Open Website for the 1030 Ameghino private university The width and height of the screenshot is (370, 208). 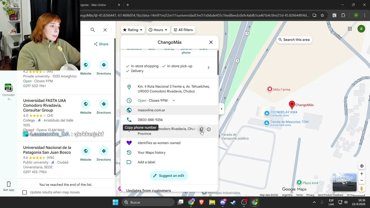pos(86,68)
